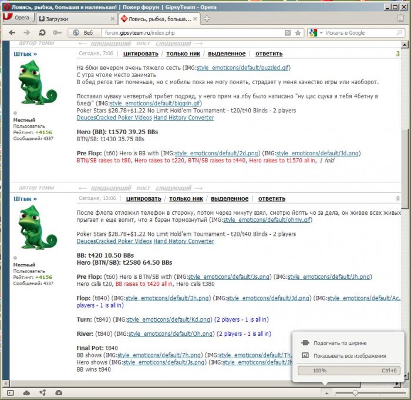The image size is (411, 400).
Task: Open Hand History Converter link in first post
Action: point(183,118)
